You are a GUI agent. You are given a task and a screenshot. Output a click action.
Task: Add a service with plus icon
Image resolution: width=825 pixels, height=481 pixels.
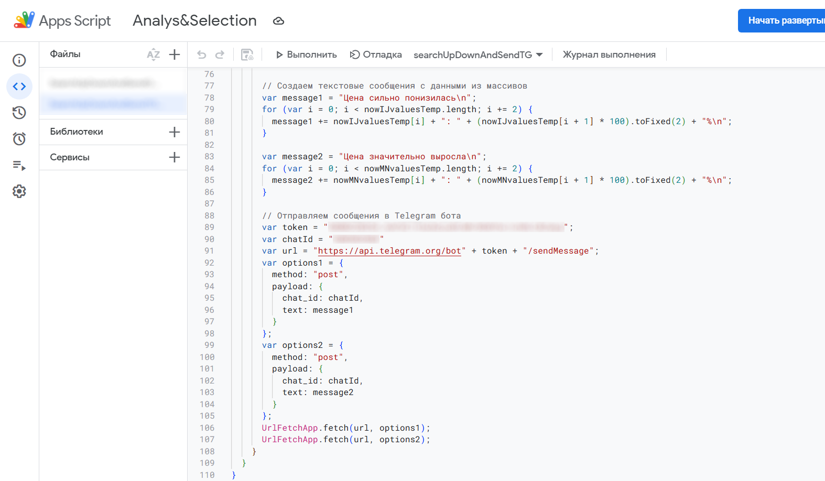(175, 157)
